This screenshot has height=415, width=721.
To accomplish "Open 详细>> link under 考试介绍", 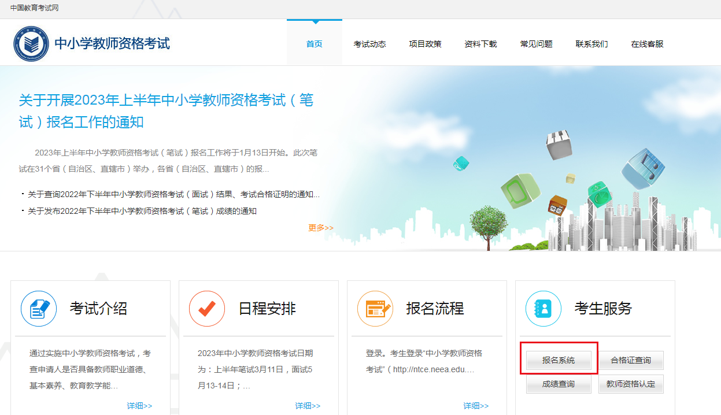I will tap(139, 406).
